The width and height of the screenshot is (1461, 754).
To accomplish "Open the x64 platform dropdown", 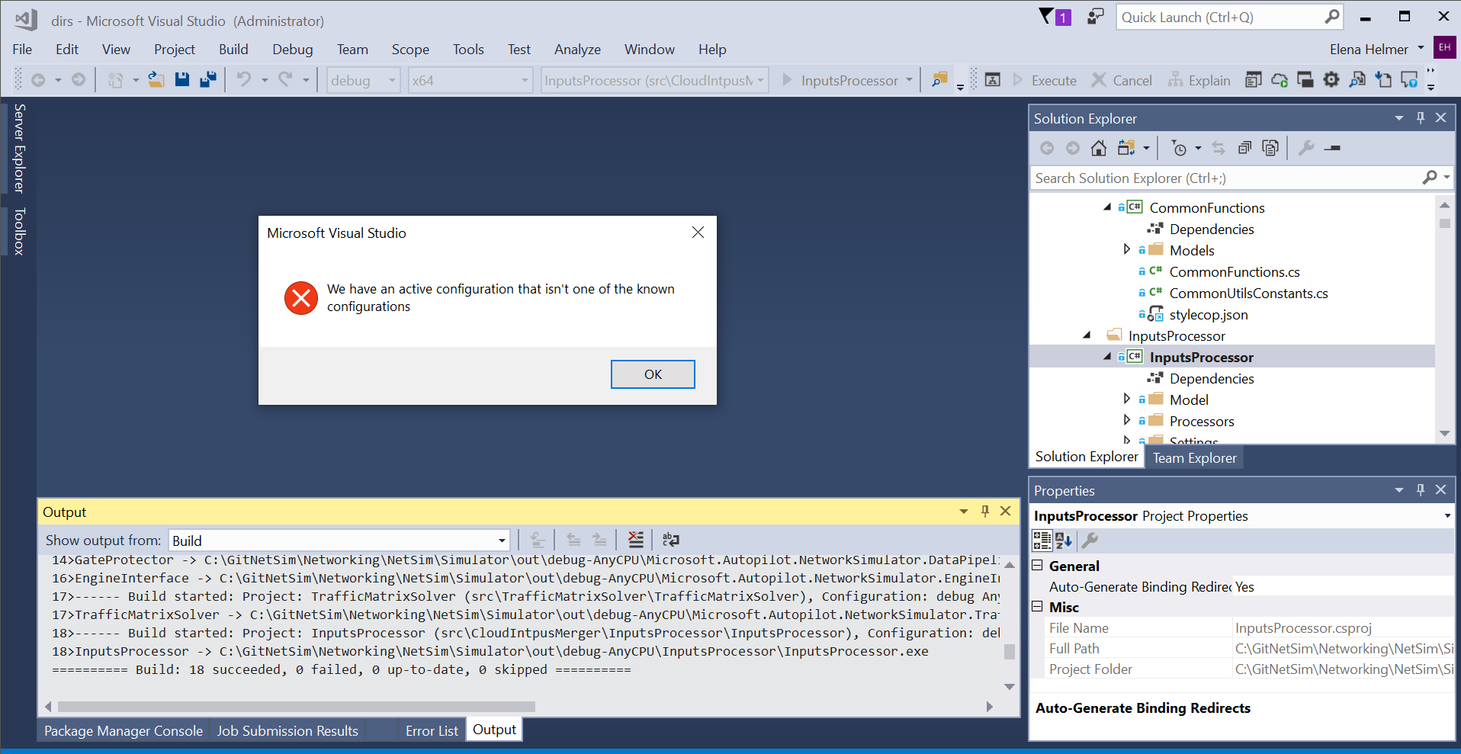I will click(x=470, y=80).
